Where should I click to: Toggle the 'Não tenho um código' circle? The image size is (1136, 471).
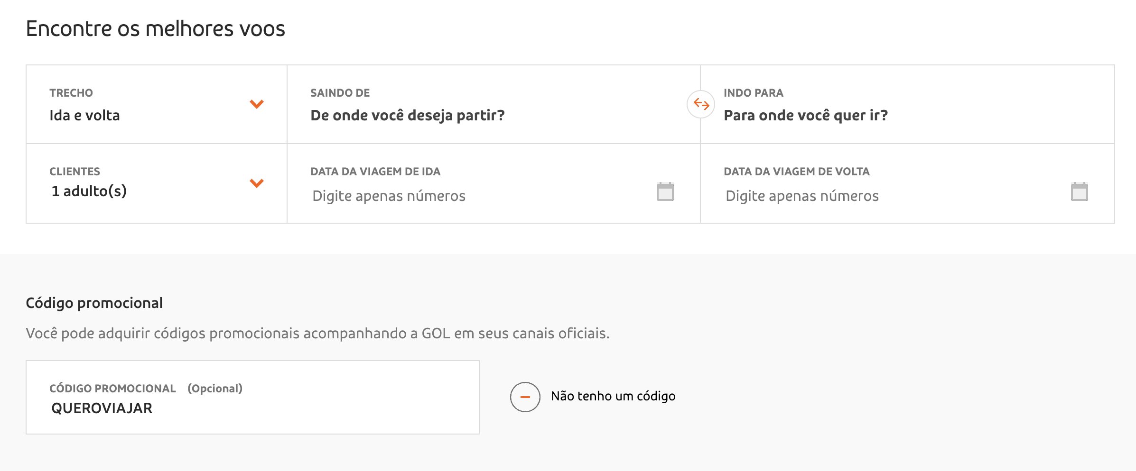525,397
